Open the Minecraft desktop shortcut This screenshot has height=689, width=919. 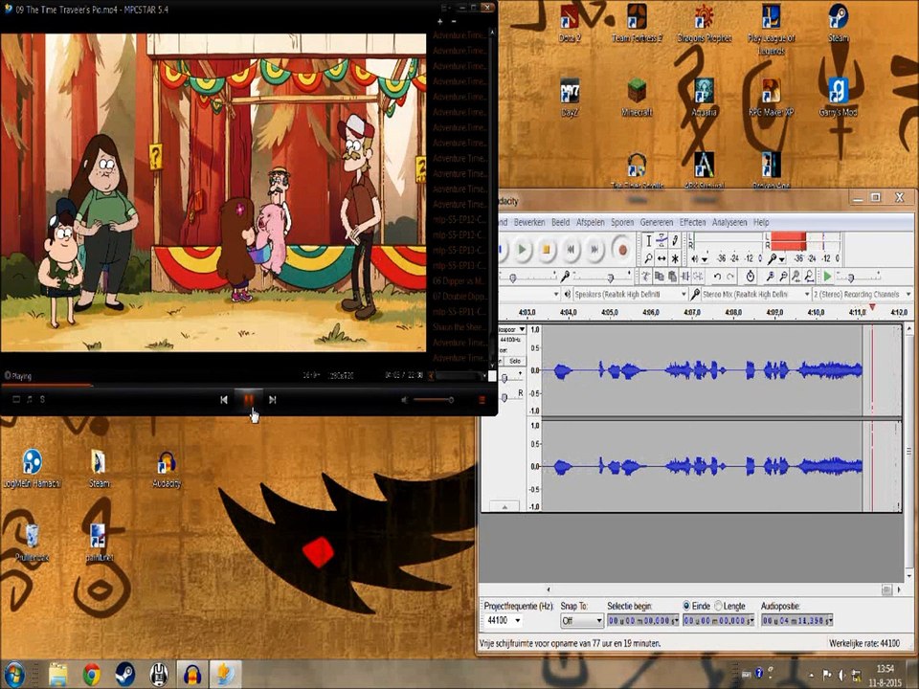click(x=637, y=98)
